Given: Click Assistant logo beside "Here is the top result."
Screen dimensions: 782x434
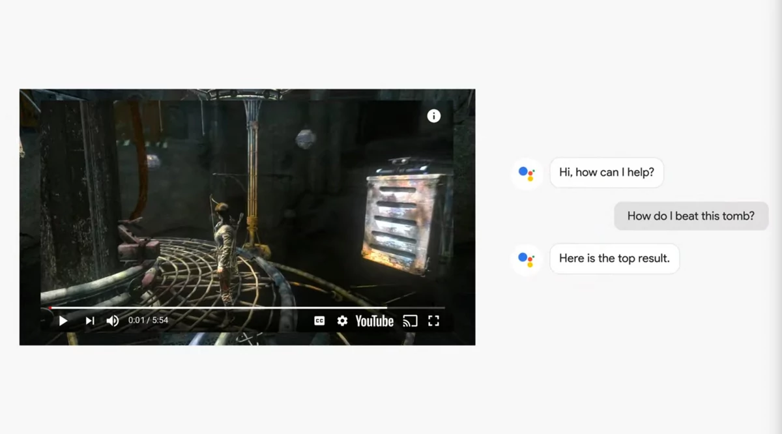Looking at the screenshot, I should [527, 259].
